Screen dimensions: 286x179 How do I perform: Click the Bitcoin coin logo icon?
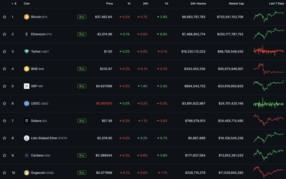point(27,17)
